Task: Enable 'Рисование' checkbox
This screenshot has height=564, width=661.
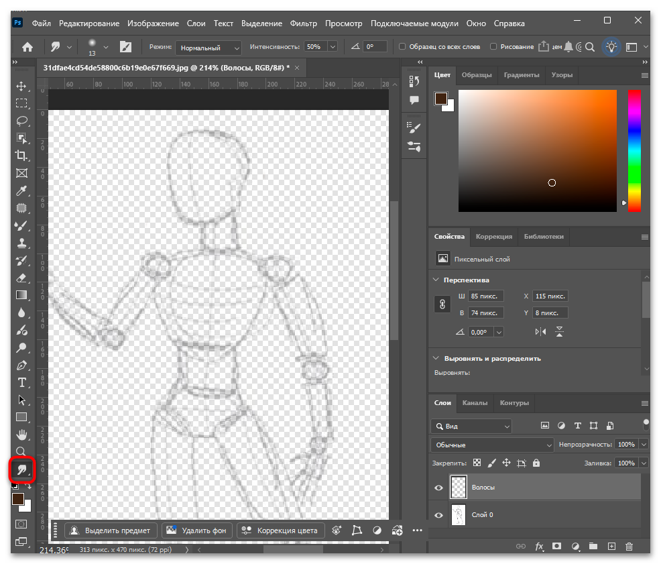Action: point(493,46)
